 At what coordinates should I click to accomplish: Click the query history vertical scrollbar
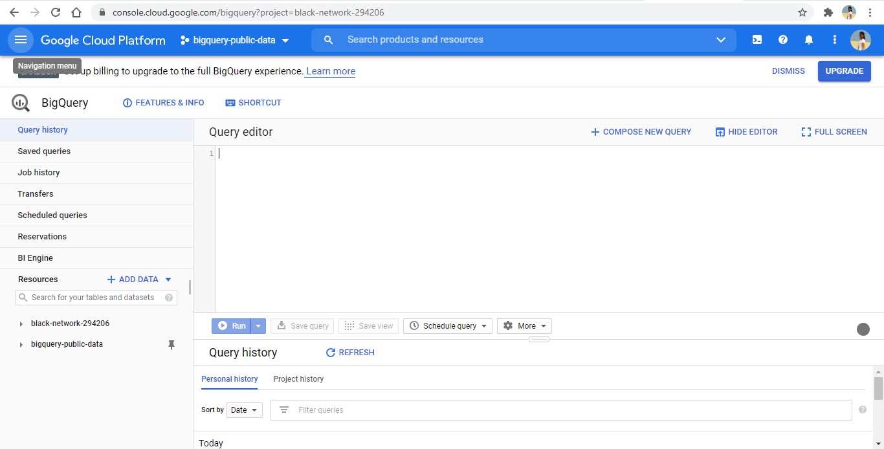(x=878, y=389)
